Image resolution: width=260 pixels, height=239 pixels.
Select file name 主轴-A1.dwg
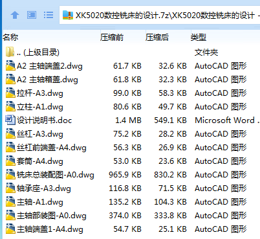pyautogui.click(x=40, y=202)
